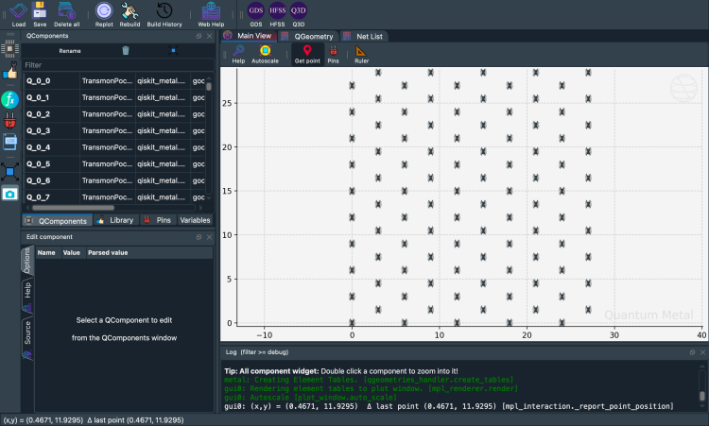709x426 pixels.
Task: Switch to the Net List tab
Action: 364,36
